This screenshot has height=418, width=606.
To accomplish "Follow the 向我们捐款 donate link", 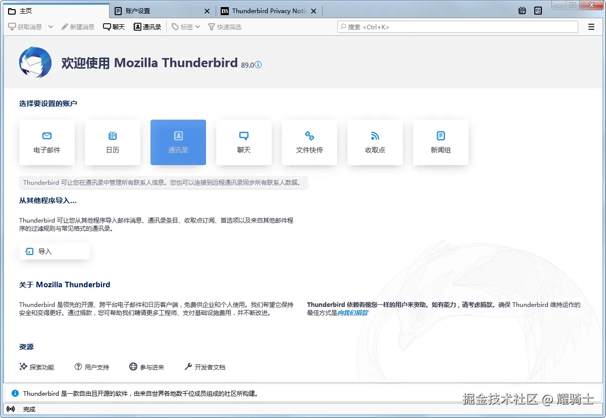I will [x=352, y=313].
